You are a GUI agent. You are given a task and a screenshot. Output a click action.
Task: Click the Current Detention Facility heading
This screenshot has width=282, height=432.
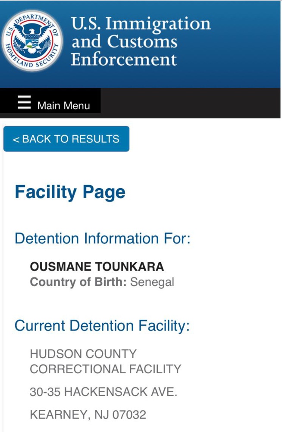102,325
